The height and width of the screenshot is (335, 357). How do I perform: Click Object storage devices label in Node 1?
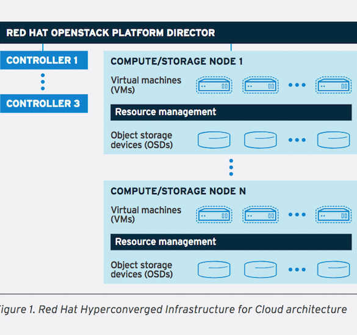point(142,140)
